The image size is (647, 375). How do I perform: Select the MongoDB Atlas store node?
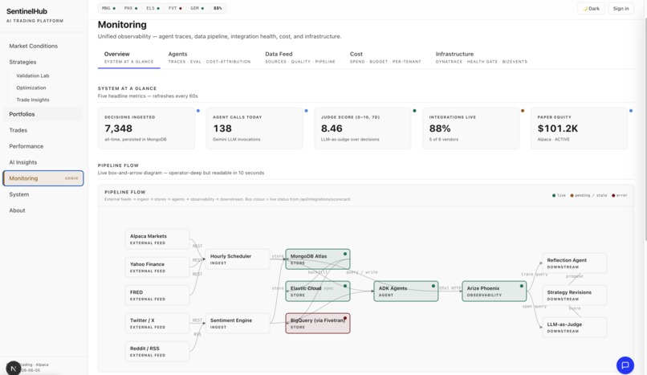point(318,259)
